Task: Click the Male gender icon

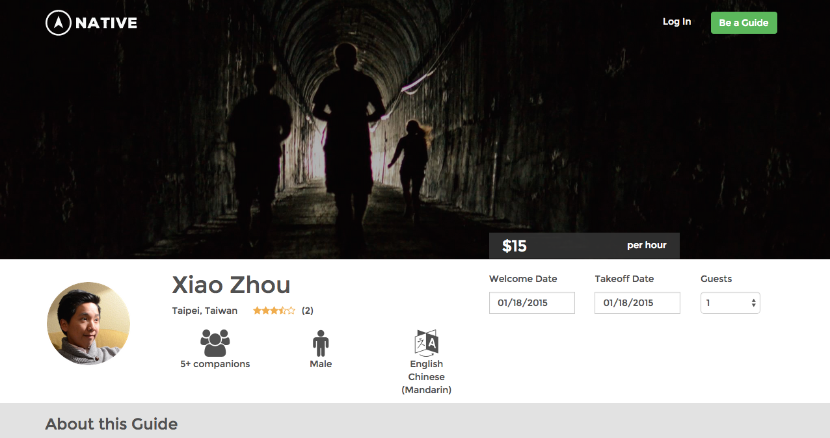Action: point(321,342)
